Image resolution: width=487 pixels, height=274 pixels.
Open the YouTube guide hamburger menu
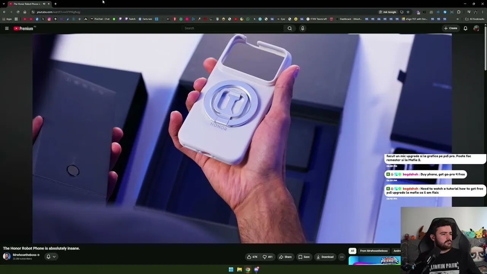[7, 28]
